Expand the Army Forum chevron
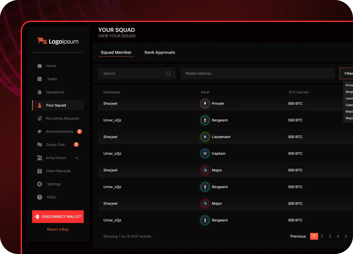The width and height of the screenshot is (353, 254). point(77,158)
